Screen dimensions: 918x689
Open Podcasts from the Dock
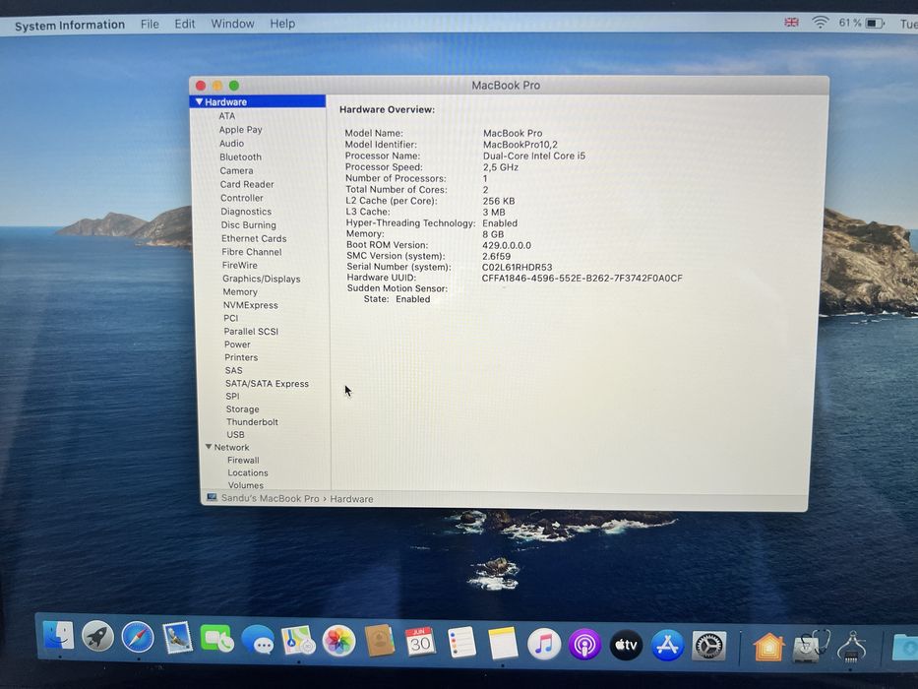click(x=584, y=645)
